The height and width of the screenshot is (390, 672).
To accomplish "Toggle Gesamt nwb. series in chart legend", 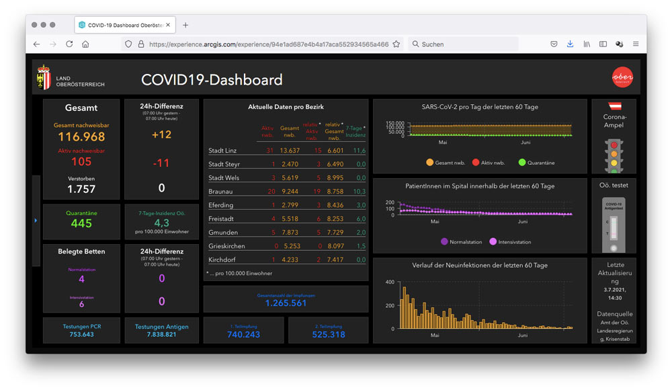I will [448, 162].
